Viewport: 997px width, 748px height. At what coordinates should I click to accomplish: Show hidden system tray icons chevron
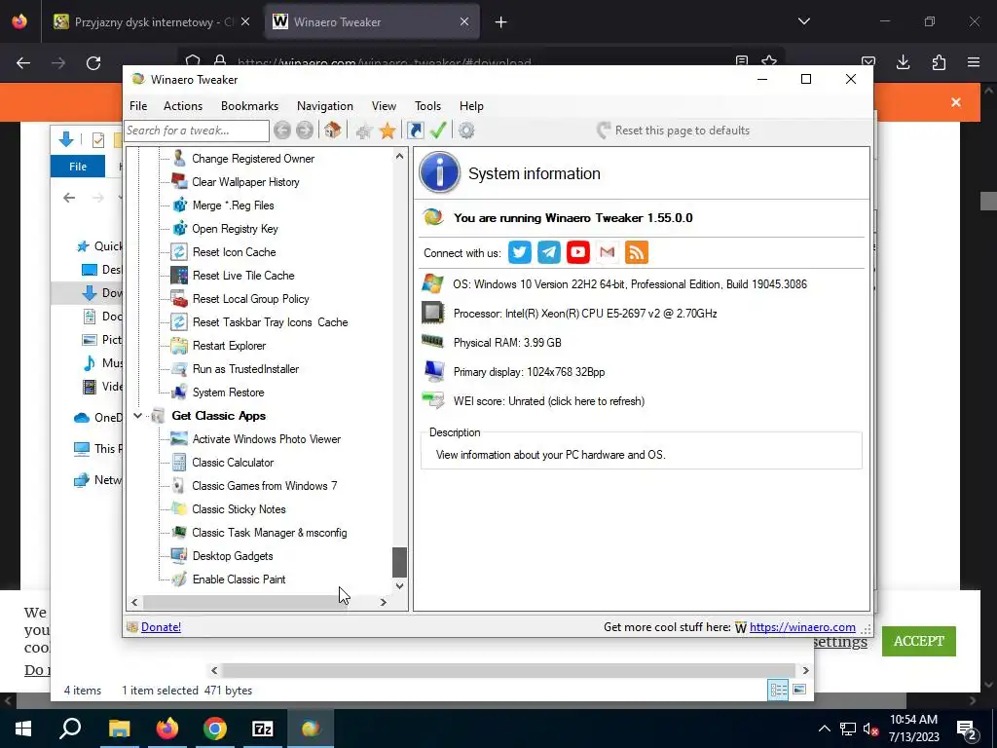[824, 729]
